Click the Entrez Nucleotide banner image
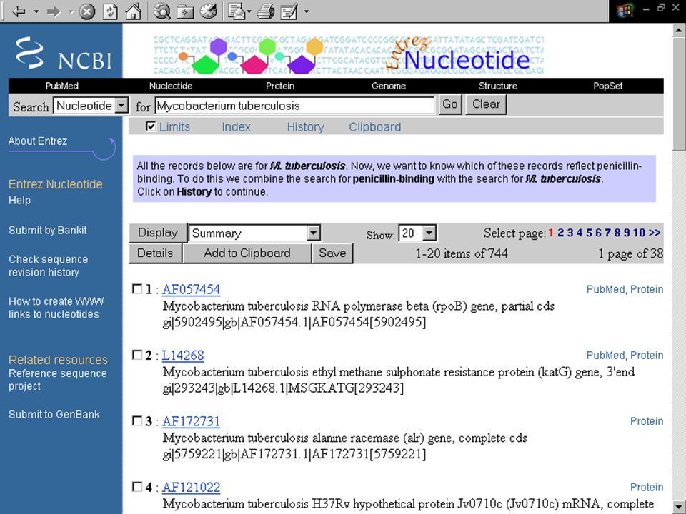Image resolution: width=686 pixels, height=514 pixels. [349, 55]
